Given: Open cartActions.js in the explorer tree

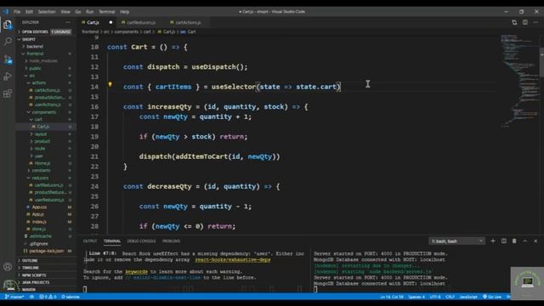Looking at the screenshot, I should click(47, 90).
